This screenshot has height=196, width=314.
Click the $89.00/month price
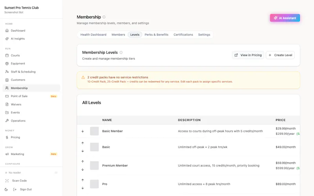pyautogui.click(x=286, y=184)
